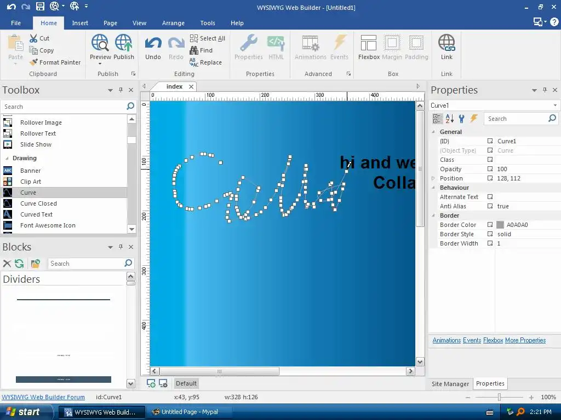Switch to the Page ribbon tab
This screenshot has height=420, width=561.
[110, 23]
